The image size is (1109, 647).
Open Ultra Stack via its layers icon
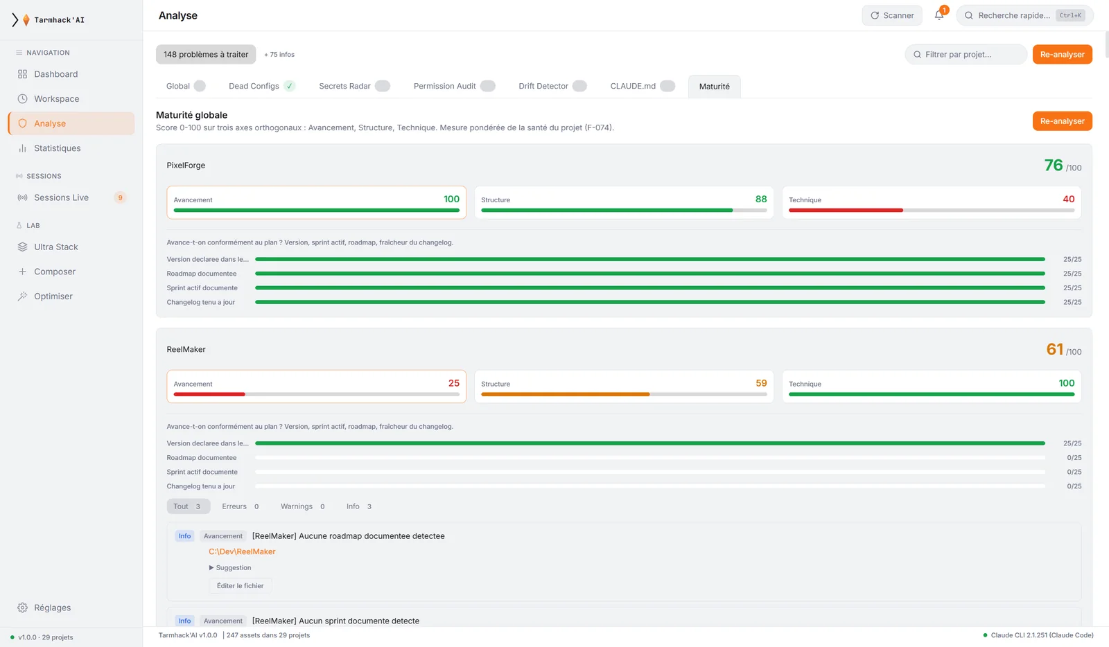22,247
